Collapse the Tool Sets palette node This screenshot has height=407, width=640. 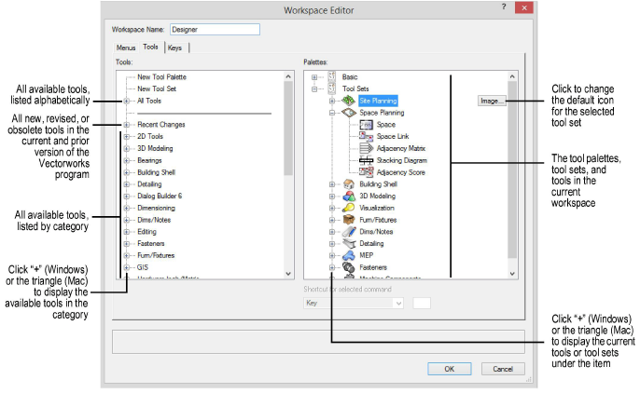[x=314, y=88]
